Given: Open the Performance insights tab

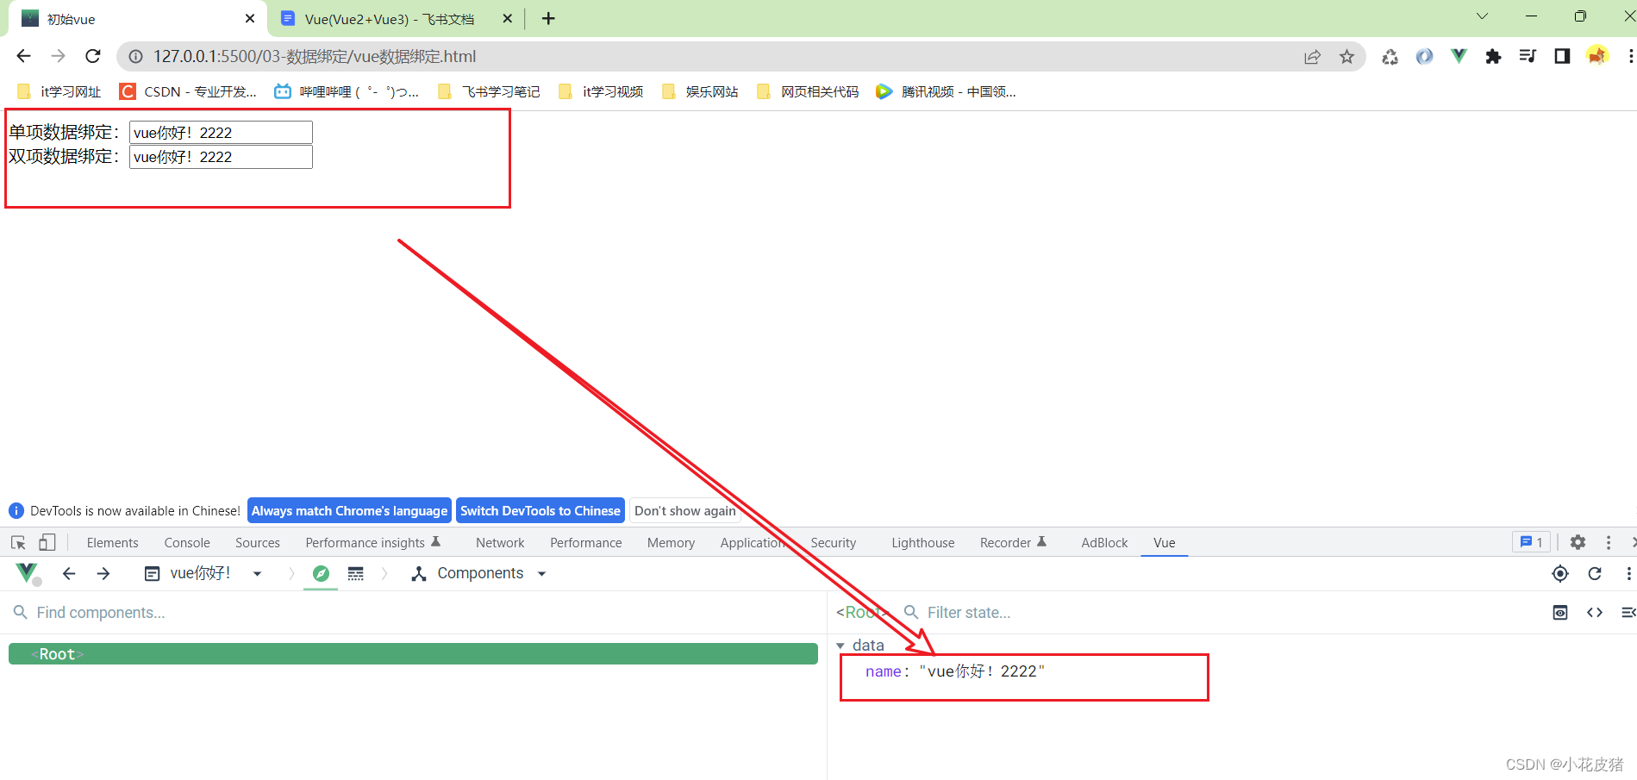Looking at the screenshot, I should click(x=372, y=542).
